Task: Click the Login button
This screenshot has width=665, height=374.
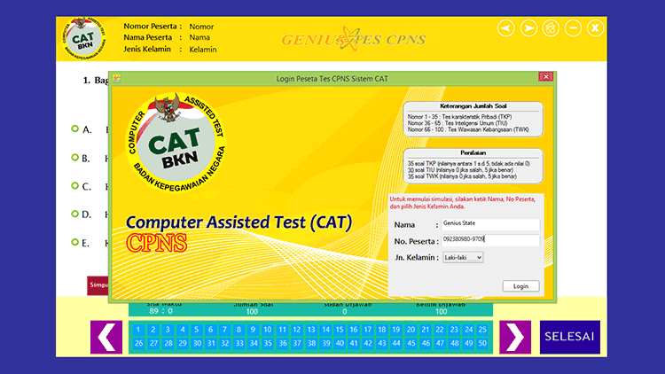Action: pyautogui.click(x=520, y=286)
